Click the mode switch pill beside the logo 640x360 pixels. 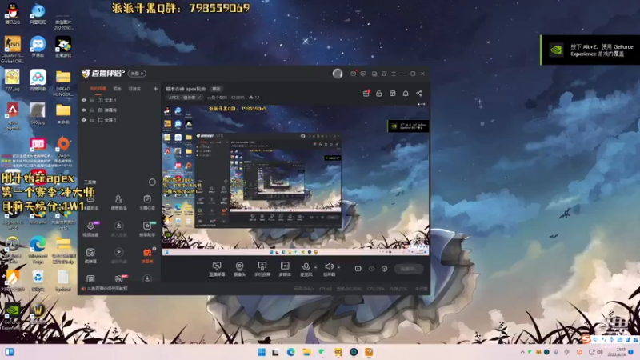coord(137,74)
